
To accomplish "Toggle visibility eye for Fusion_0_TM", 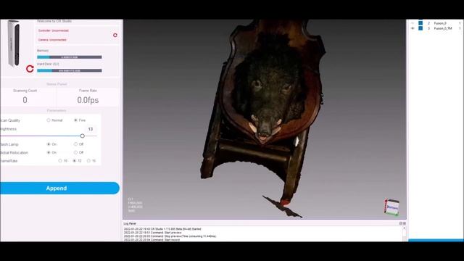I will (413, 28).
